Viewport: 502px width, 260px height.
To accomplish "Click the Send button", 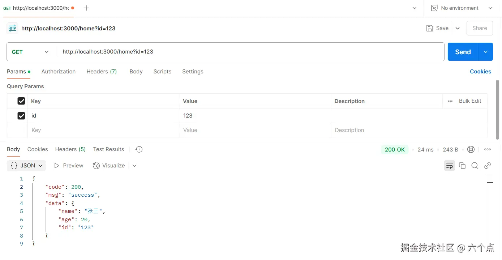I will [x=463, y=52].
